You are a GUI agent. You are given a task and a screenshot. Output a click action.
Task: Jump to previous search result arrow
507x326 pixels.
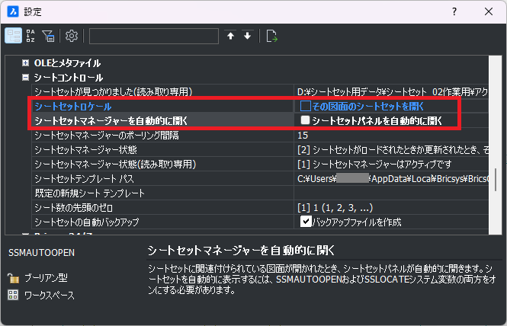[231, 36]
